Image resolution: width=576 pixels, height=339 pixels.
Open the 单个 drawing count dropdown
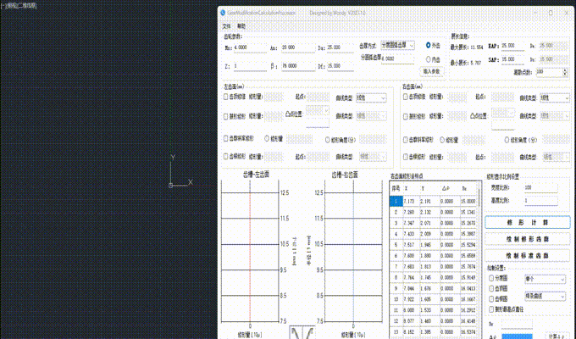[546, 279]
